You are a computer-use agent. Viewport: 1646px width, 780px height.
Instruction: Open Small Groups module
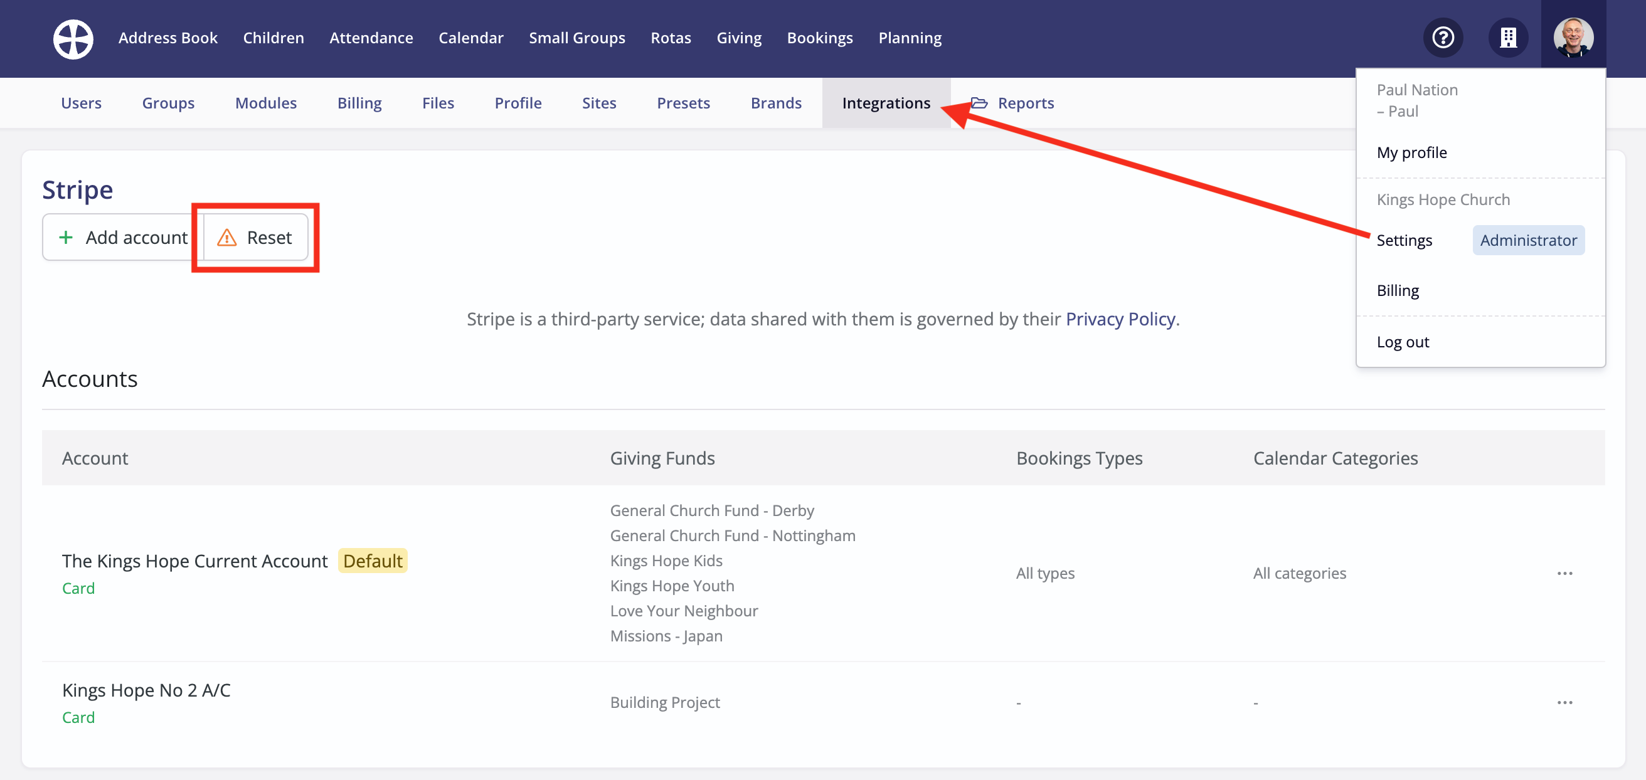coord(577,38)
